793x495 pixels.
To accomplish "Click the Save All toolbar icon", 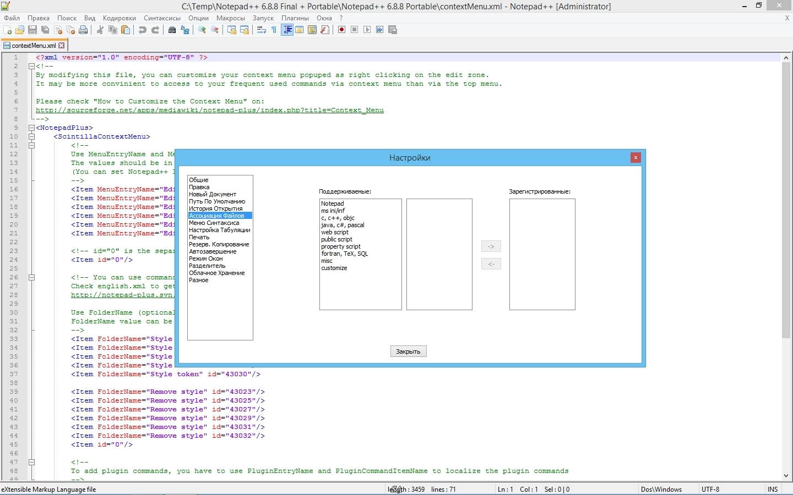I will pyautogui.click(x=45, y=30).
